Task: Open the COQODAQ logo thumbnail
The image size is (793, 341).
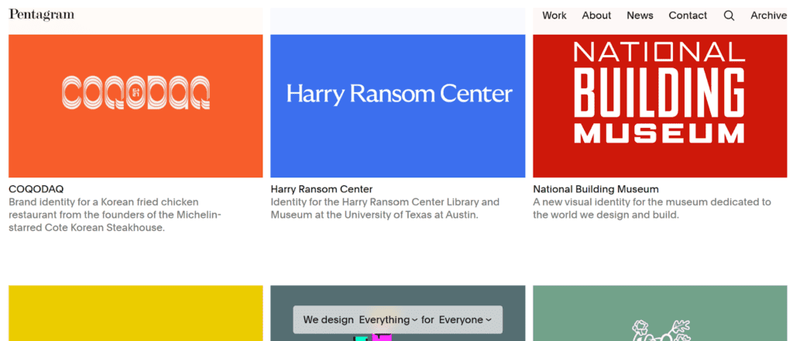Action: pos(136,95)
